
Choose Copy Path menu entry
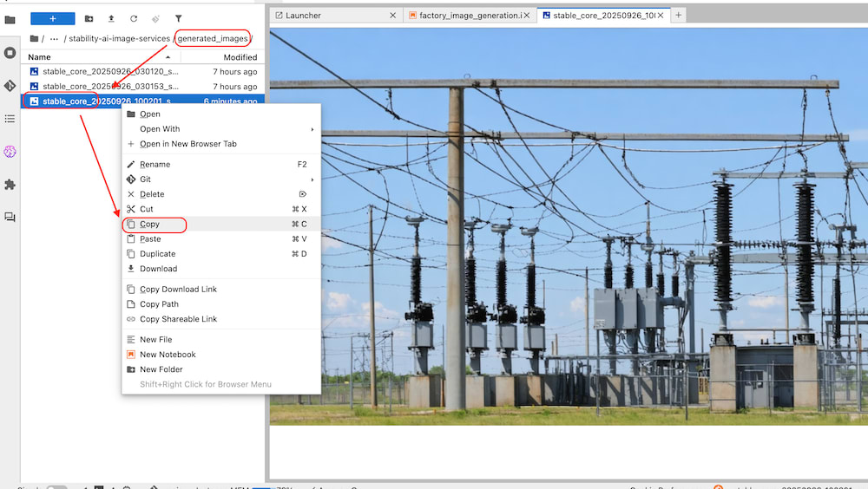[x=220, y=304]
